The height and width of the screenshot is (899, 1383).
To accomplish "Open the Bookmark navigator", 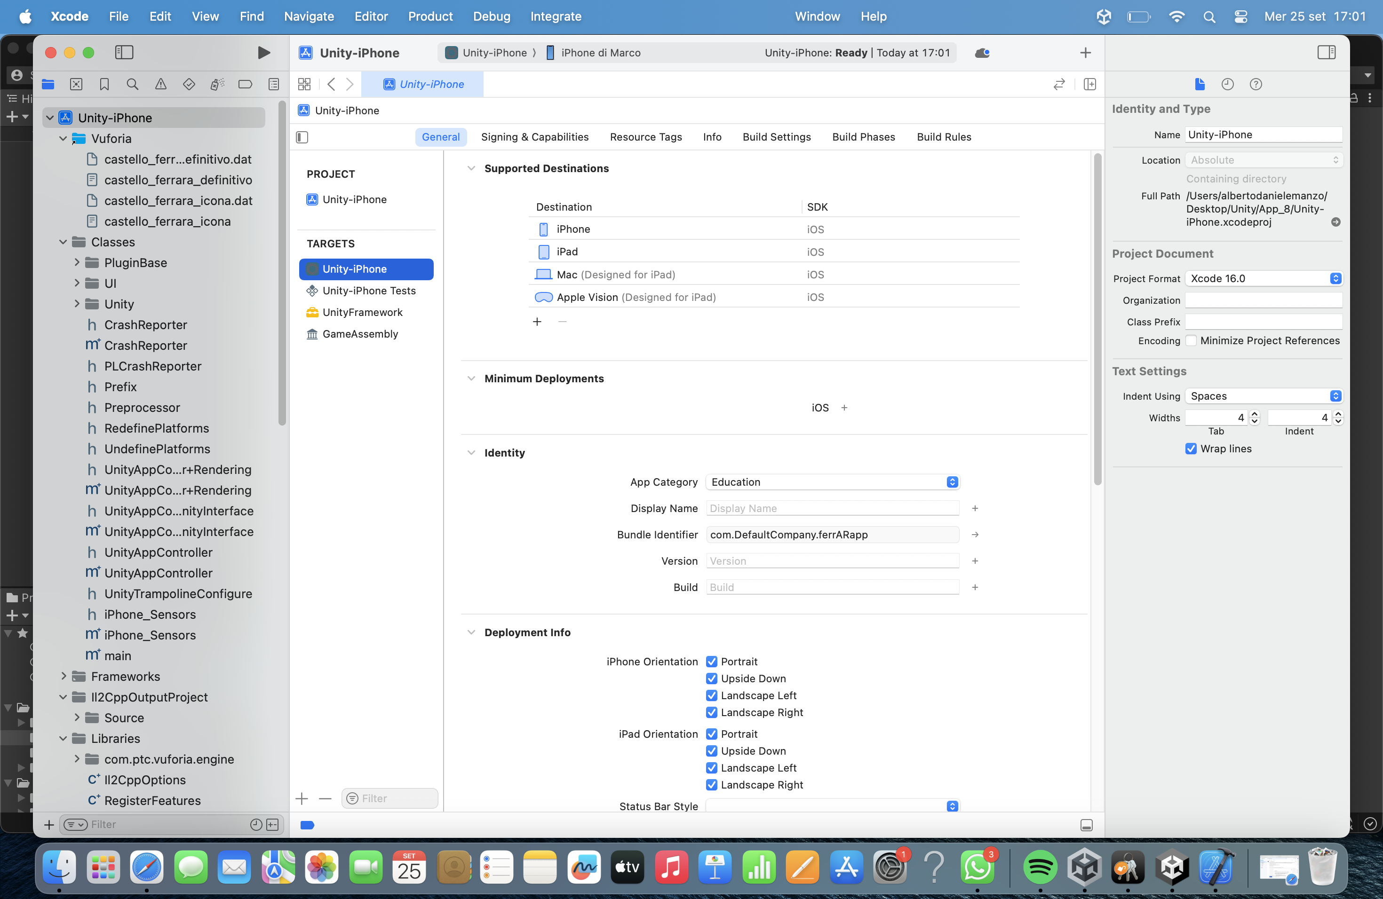I will click(104, 84).
